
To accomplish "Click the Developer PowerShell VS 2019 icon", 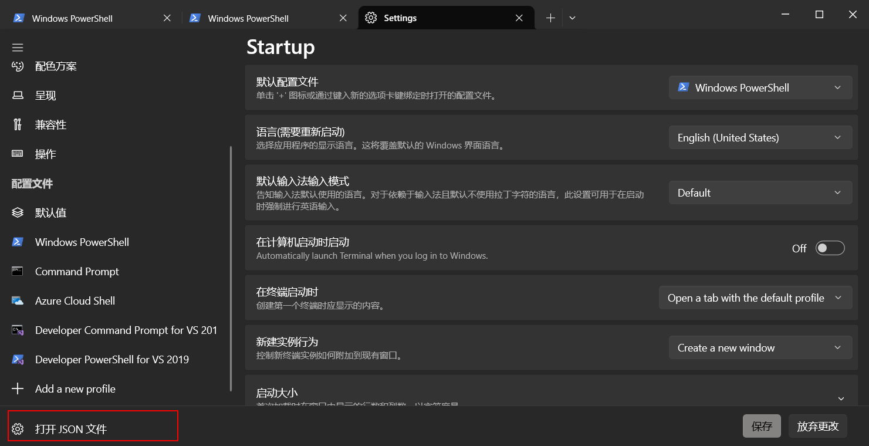I will click(18, 359).
